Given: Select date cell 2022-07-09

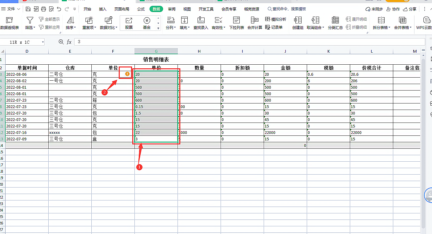Looking at the screenshot, I should (27, 139).
